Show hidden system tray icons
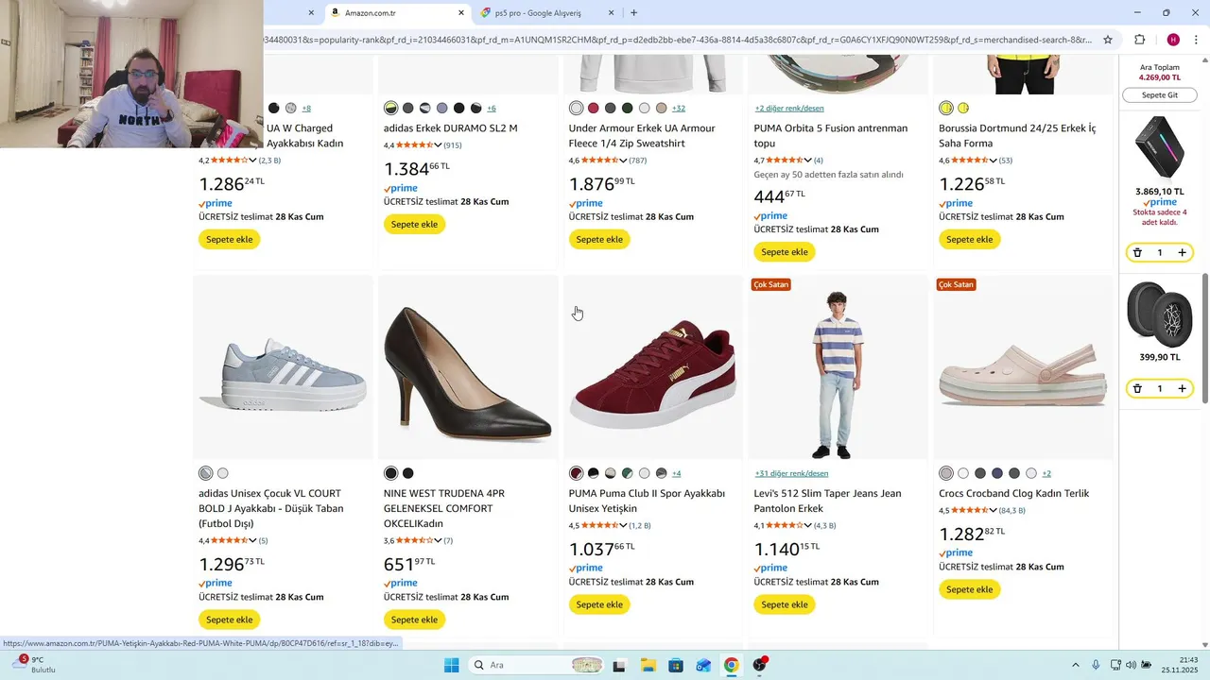This screenshot has height=680, width=1210. coord(1075,665)
